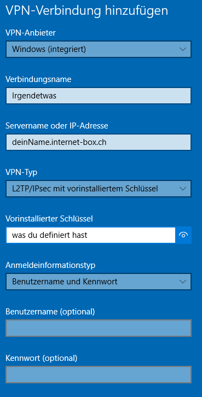Click the Vorinstallierter Schlüssel input field
Image resolution: width=202 pixels, height=397 pixels.
click(x=90, y=235)
